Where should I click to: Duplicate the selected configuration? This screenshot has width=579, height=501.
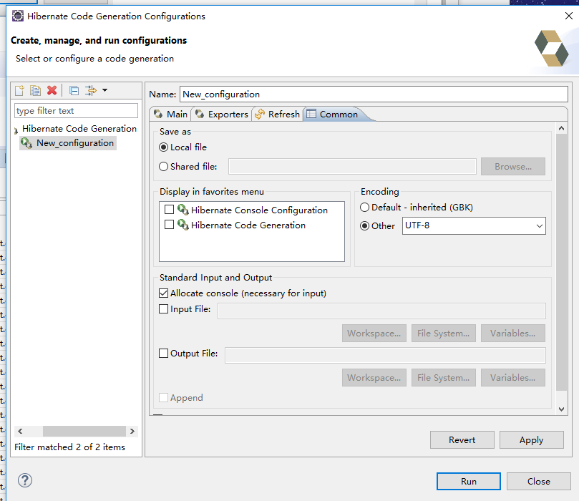pos(36,90)
